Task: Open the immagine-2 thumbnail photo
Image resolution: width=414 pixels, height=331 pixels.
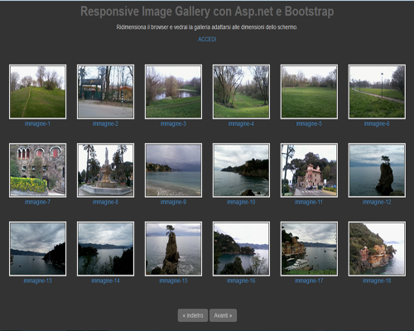Action: click(105, 92)
